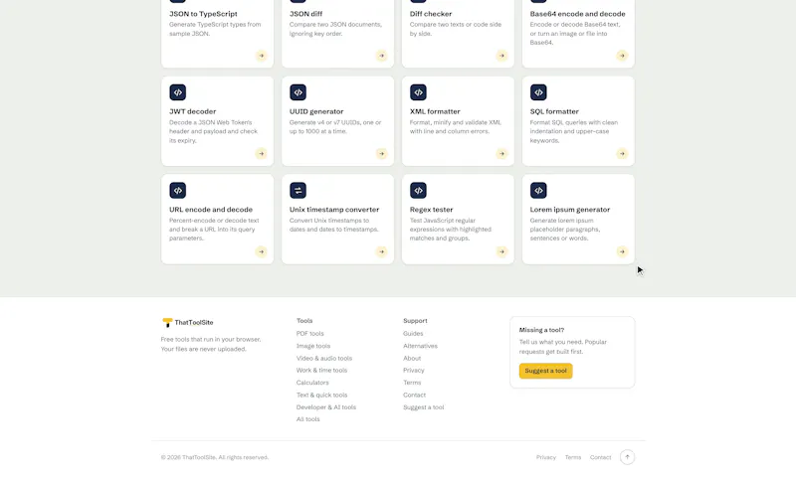This screenshot has width=796, height=477.
Task: Open SQL formatter via its arrow icon
Action: (623, 154)
